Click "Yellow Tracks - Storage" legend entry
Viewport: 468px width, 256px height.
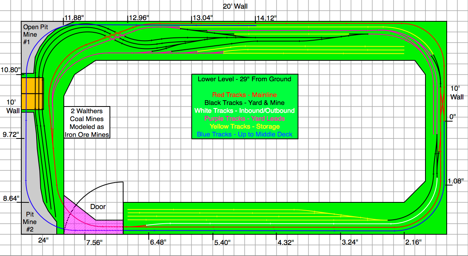244,126
